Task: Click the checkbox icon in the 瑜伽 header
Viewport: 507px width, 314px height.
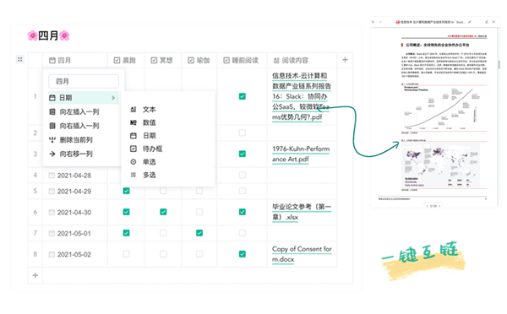Action: (191, 61)
